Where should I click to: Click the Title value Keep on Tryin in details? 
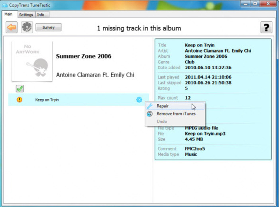pos(199,45)
